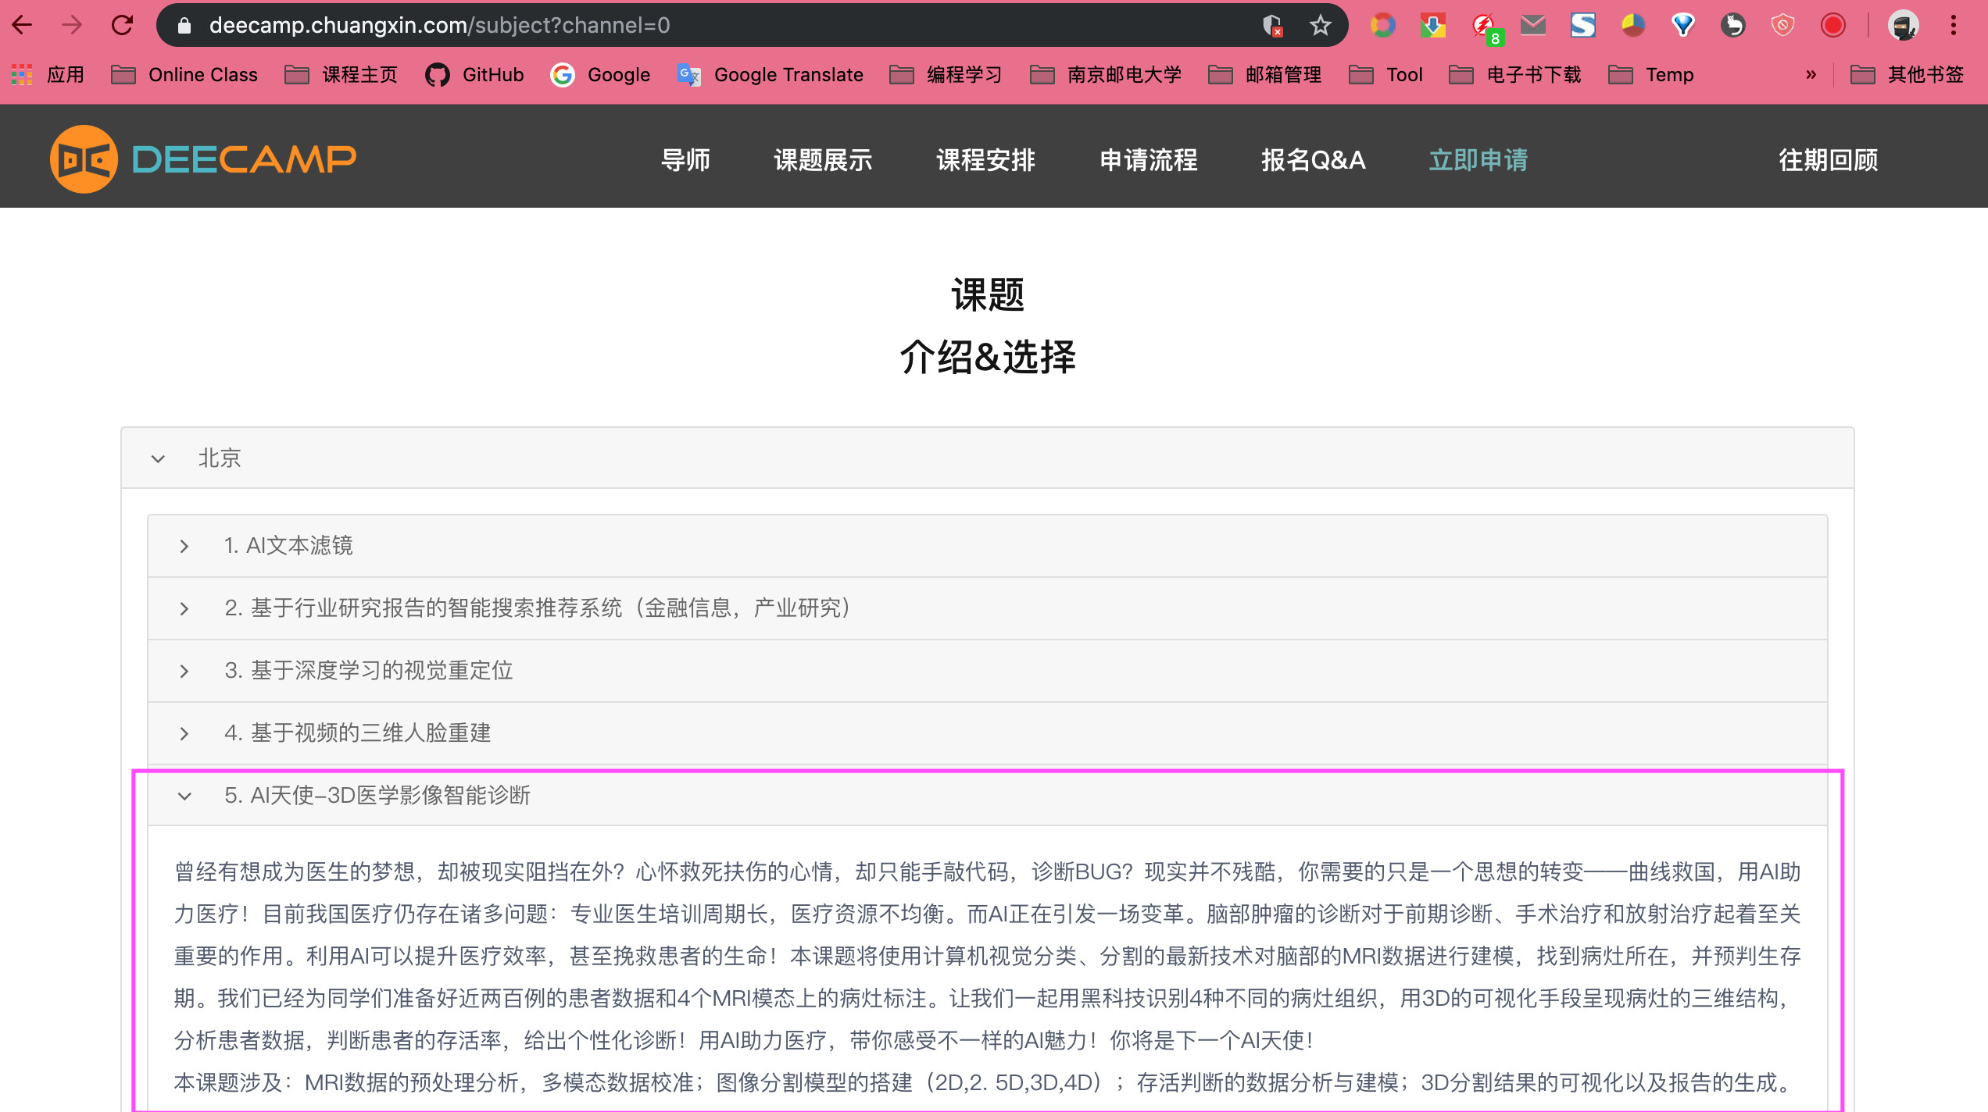The height and width of the screenshot is (1112, 1988).
Task: Go to 课程安排 nav item
Action: 985,160
